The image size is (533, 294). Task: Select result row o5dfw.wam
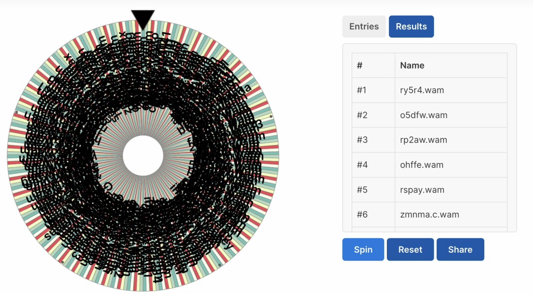click(x=430, y=115)
